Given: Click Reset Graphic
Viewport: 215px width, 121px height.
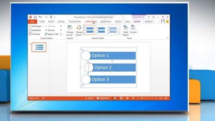Looking at the screenshot, I should click(x=126, y=31).
